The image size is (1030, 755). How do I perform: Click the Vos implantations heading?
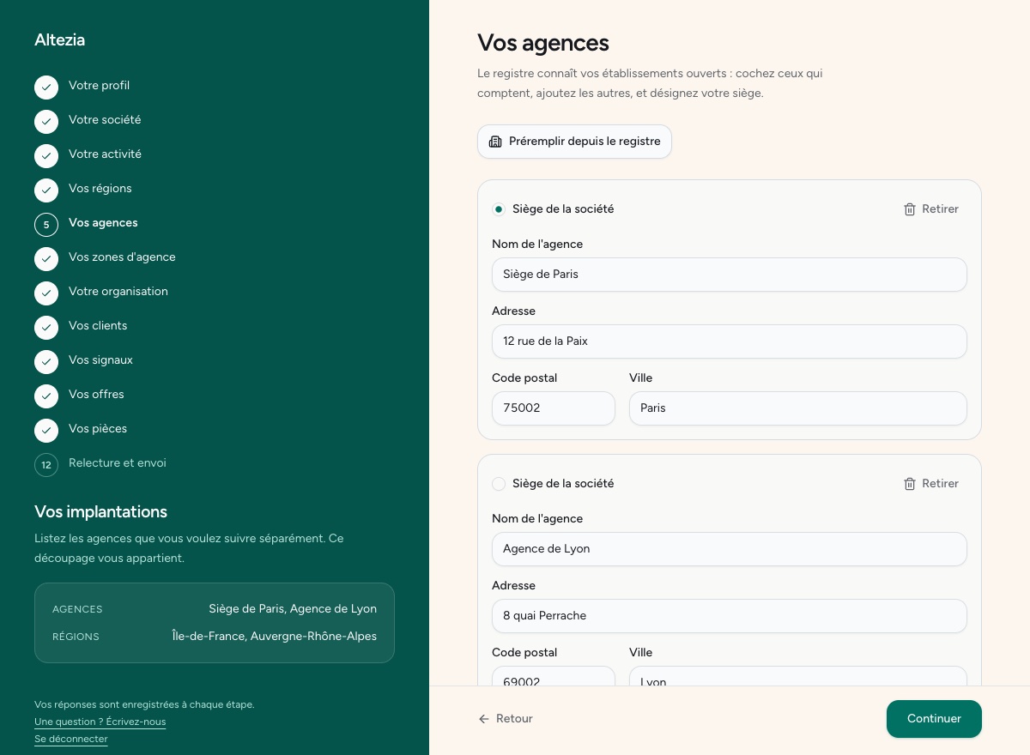click(x=101, y=512)
